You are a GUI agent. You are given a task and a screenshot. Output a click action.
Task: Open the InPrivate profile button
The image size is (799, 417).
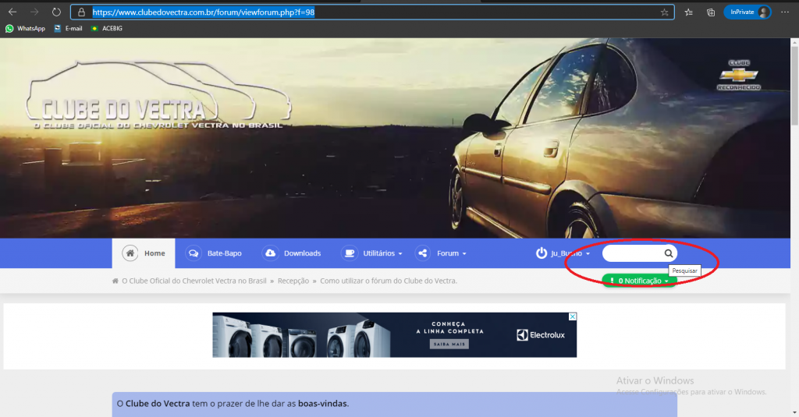pyautogui.click(x=748, y=12)
